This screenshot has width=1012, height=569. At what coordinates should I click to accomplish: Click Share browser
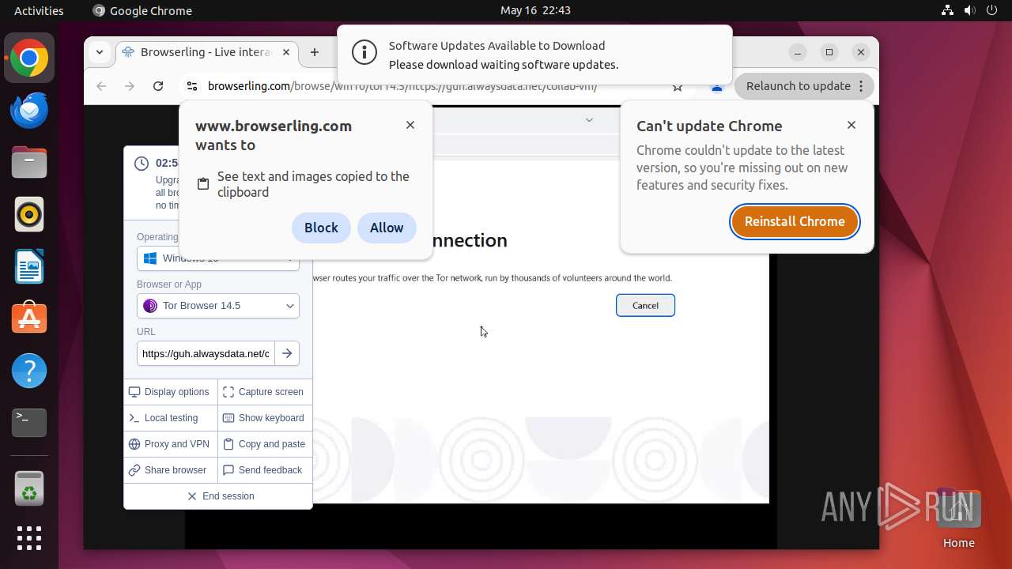click(x=170, y=470)
